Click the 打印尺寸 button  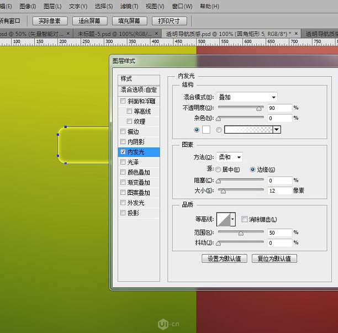[169, 21]
